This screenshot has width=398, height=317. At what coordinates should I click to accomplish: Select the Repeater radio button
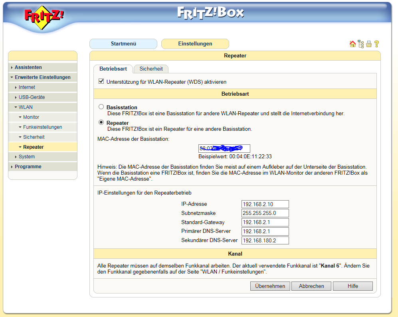pyautogui.click(x=101, y=122)
